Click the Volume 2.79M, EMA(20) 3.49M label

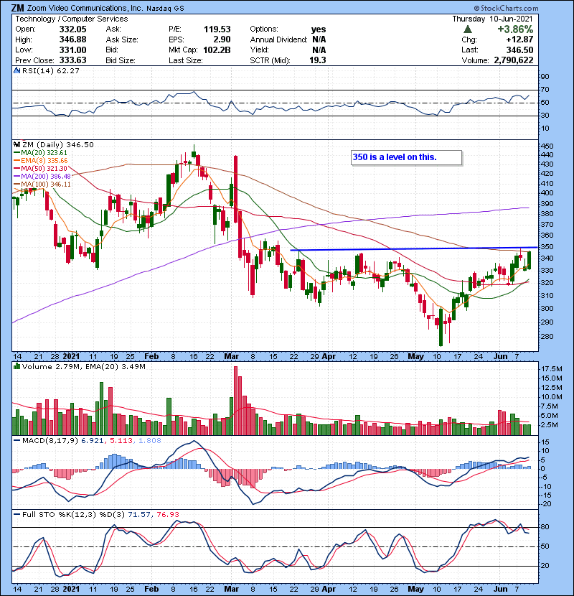(x=83, y=367)
